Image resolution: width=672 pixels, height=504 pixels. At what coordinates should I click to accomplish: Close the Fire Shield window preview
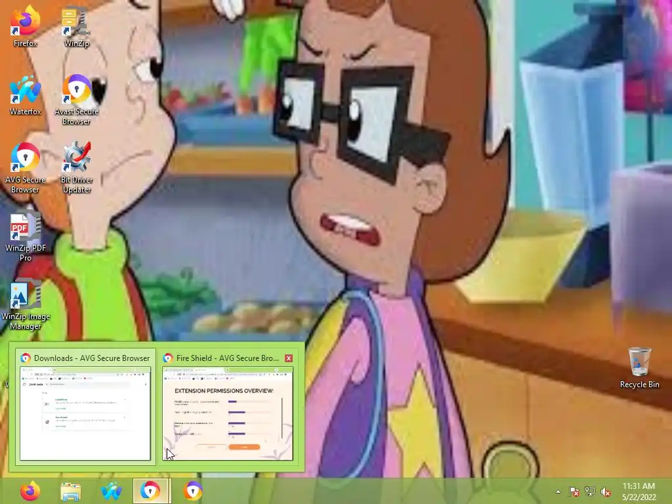click(289, 358)
